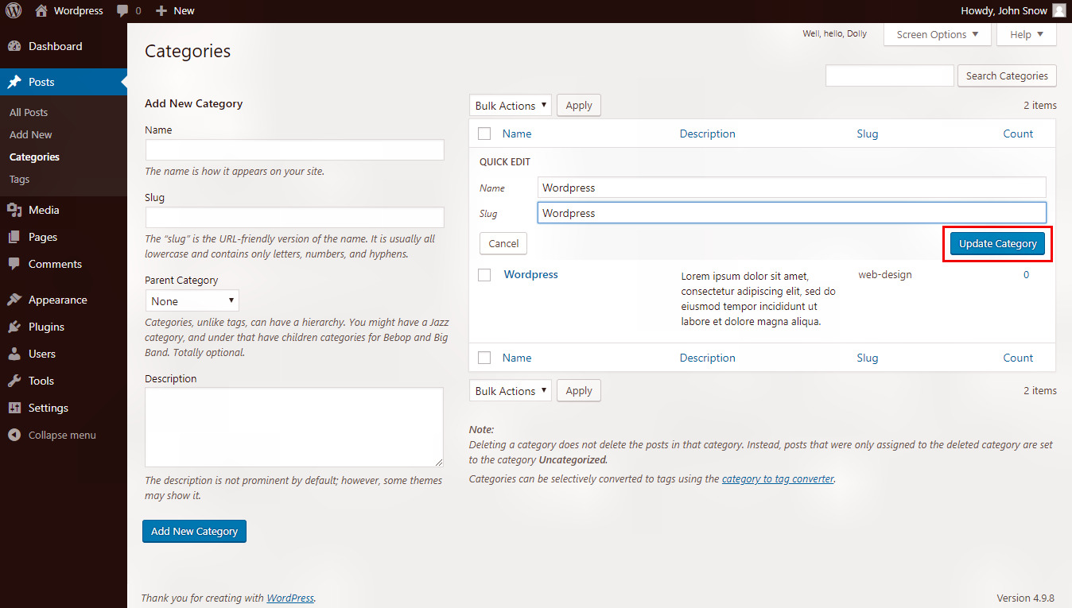Open the Settings menu label
This screenshot has height=608, width=1072.
[49, 408]
